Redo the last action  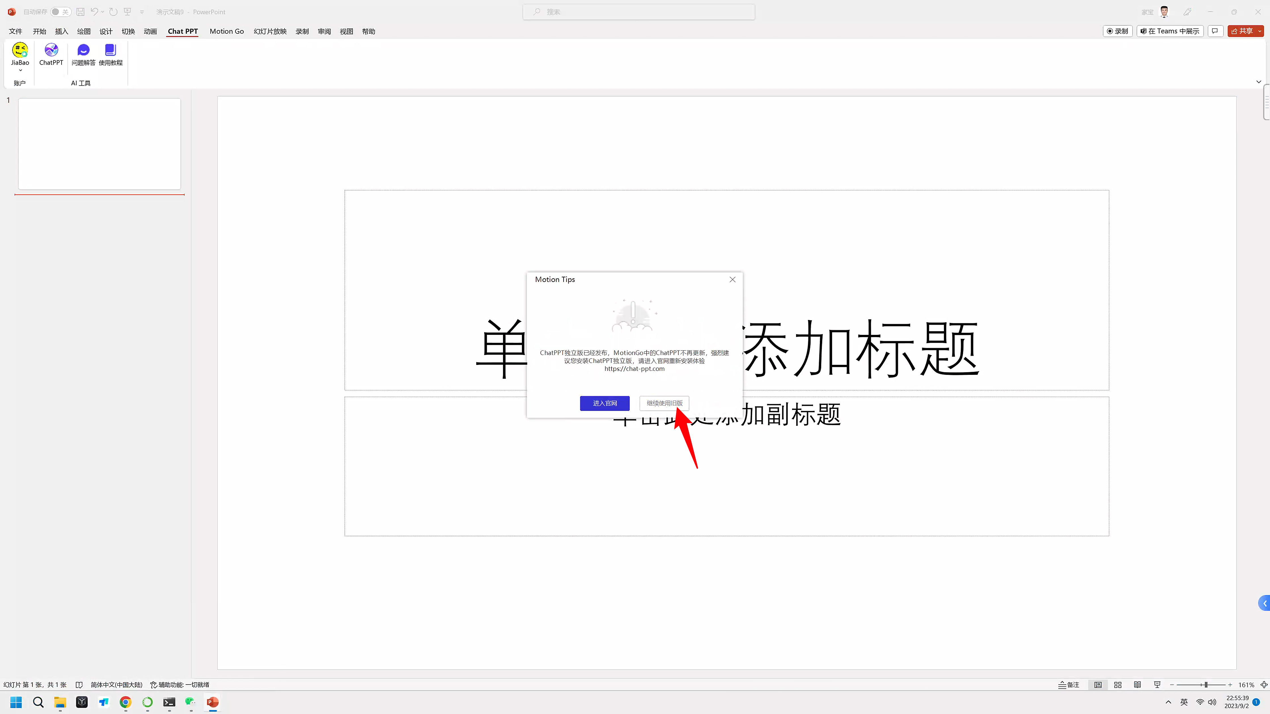click(113, 12)
